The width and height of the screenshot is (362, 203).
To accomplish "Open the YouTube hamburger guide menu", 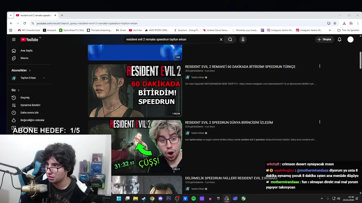I will pyautogui.click(x=14, y=39).
